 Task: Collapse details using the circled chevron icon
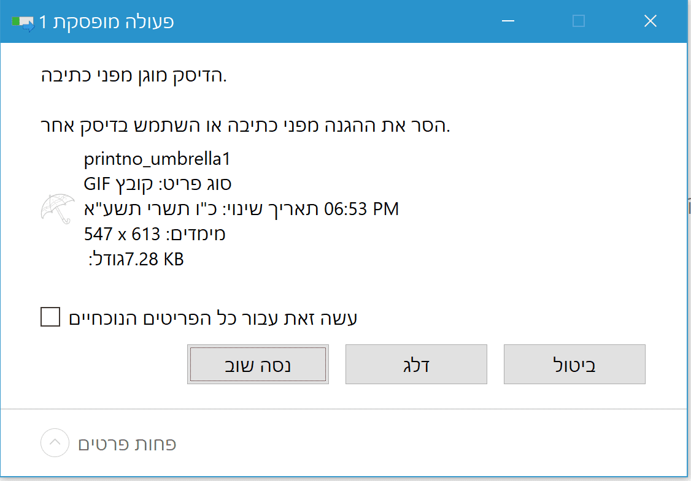[x=55, y=442]
